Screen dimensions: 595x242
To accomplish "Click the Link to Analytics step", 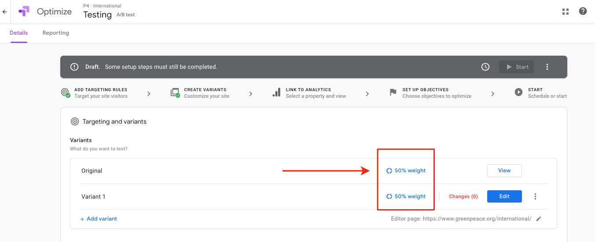I will [309, 93].
